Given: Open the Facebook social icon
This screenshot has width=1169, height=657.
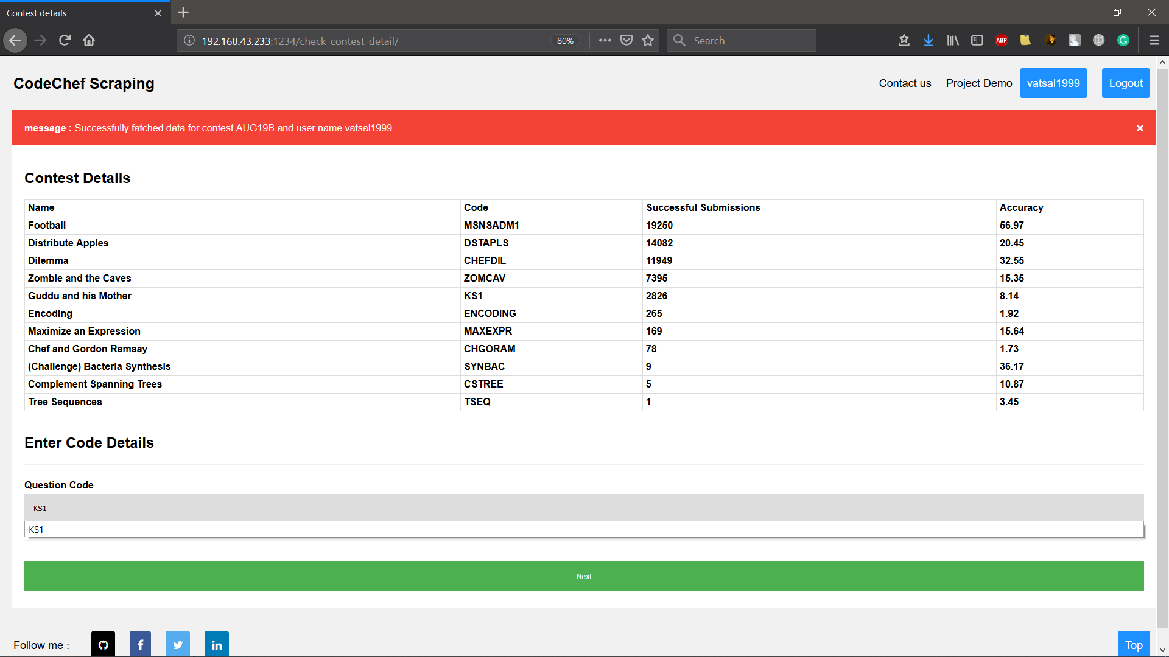Looking at the screenshot, I should click(x=140, y=644).
